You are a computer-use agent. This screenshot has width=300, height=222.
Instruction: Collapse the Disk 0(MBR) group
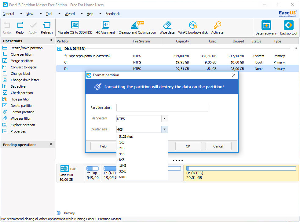tap(296, 48)
